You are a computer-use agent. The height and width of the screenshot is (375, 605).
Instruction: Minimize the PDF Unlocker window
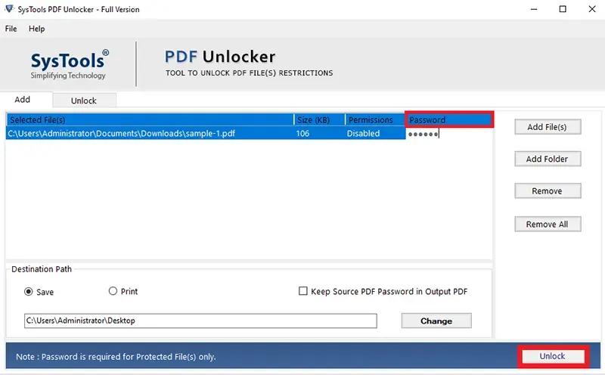click(534, 9)
